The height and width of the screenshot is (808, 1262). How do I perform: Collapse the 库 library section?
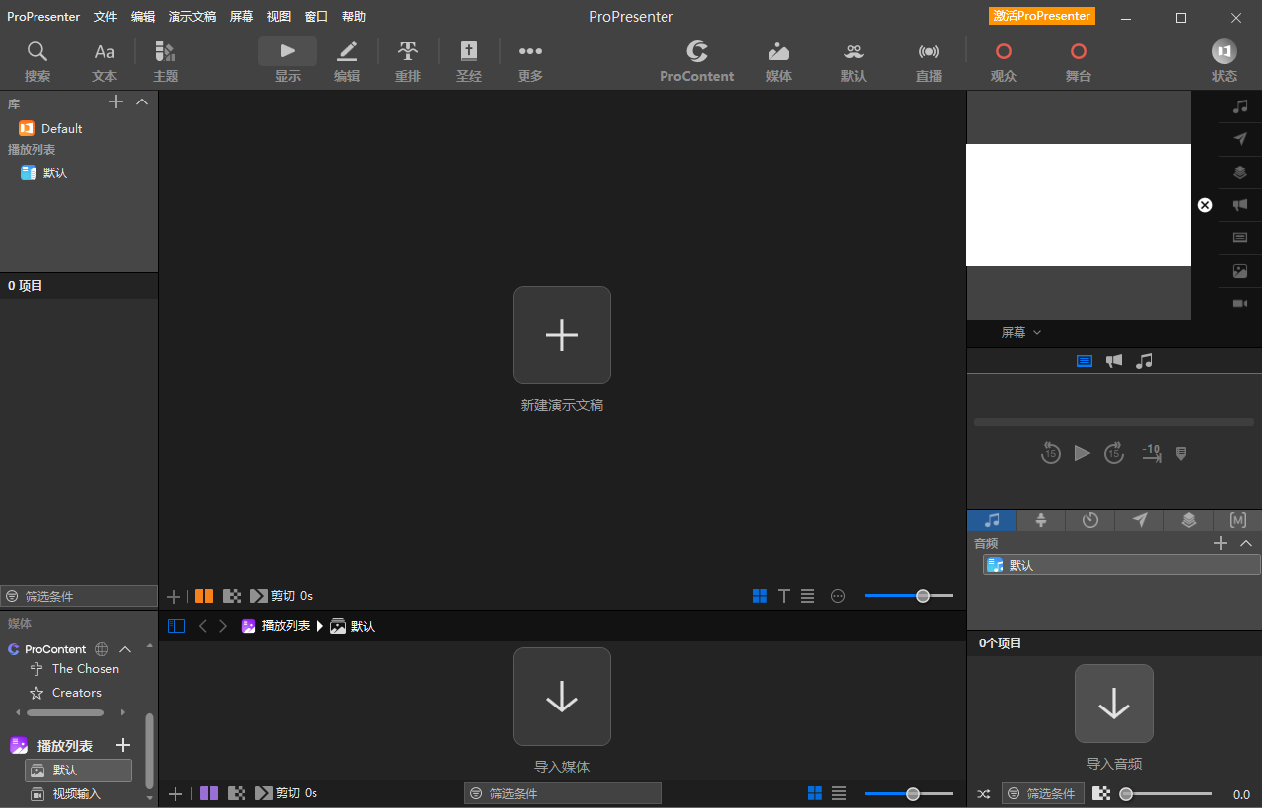142,102
